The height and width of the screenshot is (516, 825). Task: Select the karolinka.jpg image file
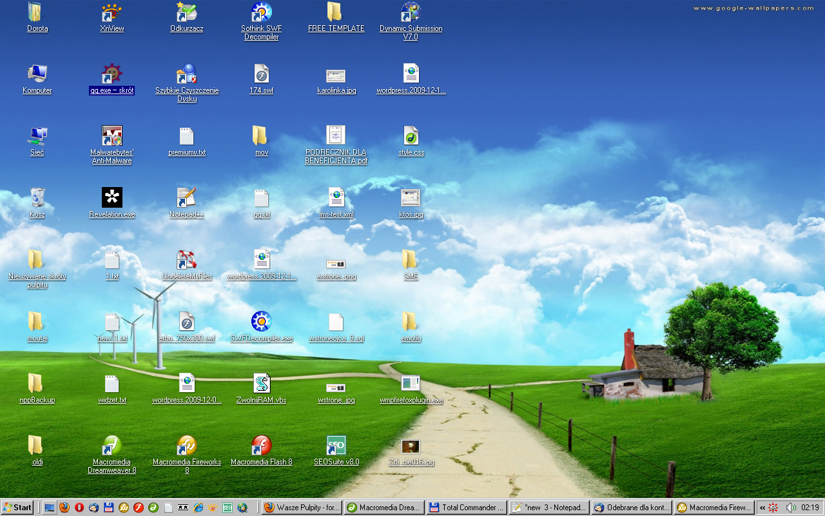click(336, 76)
